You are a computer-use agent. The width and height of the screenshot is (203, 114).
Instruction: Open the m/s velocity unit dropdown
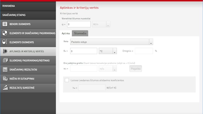coord(115,69)
